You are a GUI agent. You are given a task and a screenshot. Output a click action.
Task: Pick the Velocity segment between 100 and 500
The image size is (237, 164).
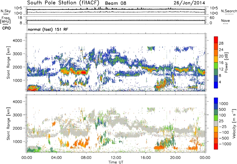tap(216, 112)
